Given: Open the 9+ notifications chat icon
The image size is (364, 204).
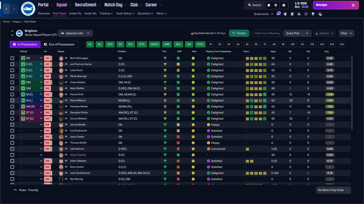Looking at the screenshot, I should [278, 14].
